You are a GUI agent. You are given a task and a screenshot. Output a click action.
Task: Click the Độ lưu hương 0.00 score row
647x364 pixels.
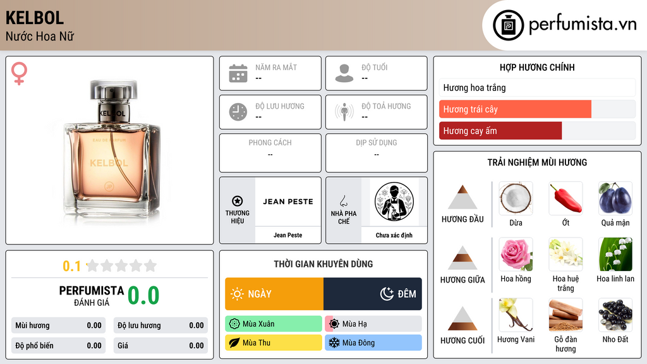click(x=160, y=325)
